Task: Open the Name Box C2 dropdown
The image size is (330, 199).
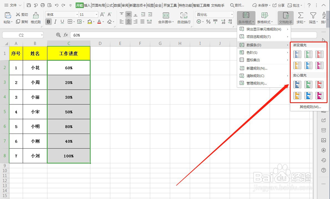Action: click(42, 35)
